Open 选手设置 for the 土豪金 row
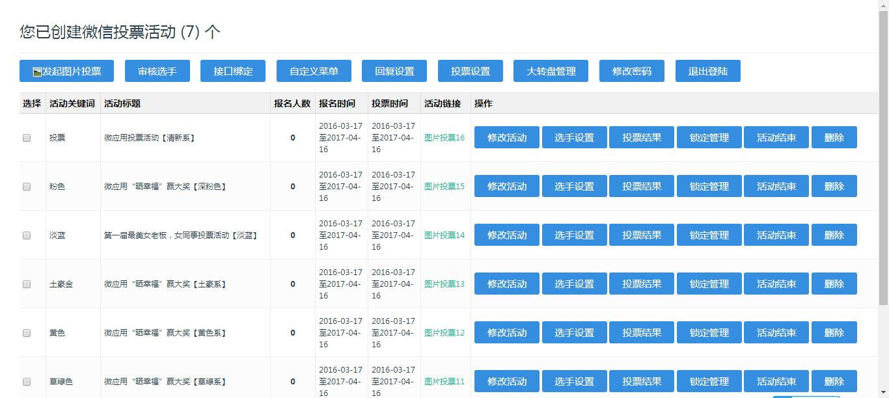The height and width of the screenshot is (398, 889). click(x=575, y=284)
